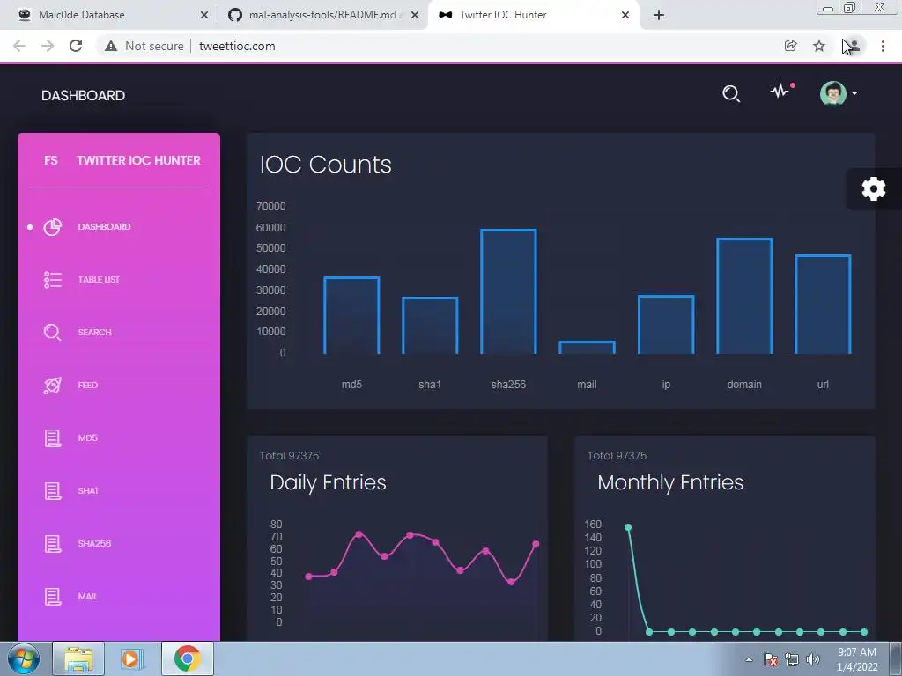902x676 pixels.
Task: Close the Twitter IOC Hunter tab
Action: (625, 15)
